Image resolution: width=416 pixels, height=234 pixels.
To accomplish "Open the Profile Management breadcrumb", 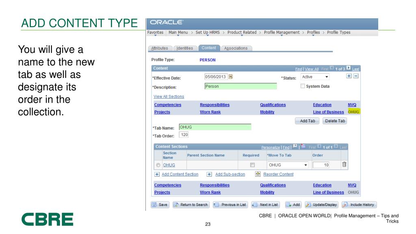I will pos(282,32).
